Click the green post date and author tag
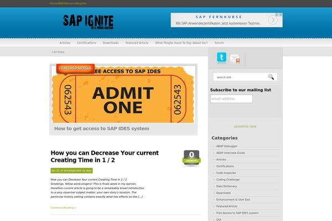 click(x=71, y=171)
